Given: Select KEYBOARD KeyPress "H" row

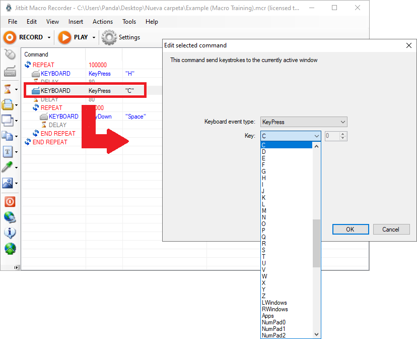Looking at the screenshot, I should 92,74.
